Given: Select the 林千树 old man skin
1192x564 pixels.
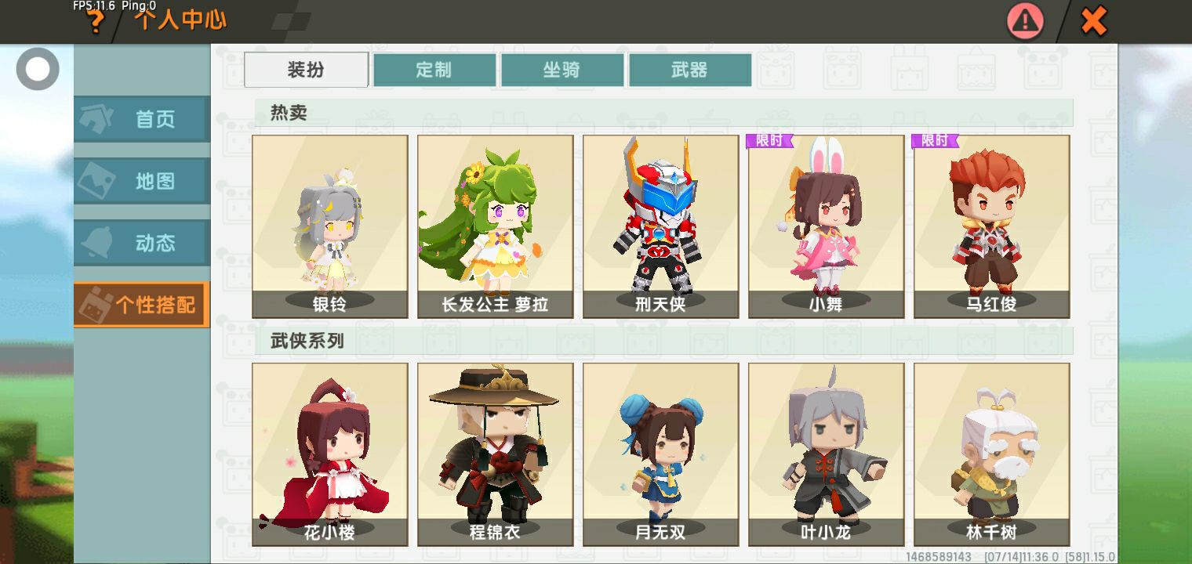Looking at the screenshot, I should (x=992, y=454).
